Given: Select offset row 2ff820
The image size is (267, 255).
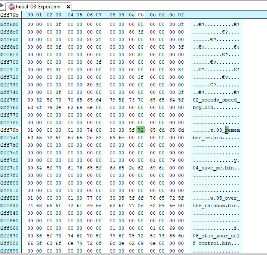Looking at the screenshot, I should click(x=10, y=198).
